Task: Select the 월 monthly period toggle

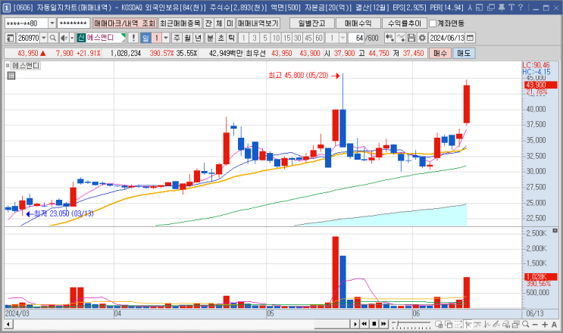Action: (187, 38)
